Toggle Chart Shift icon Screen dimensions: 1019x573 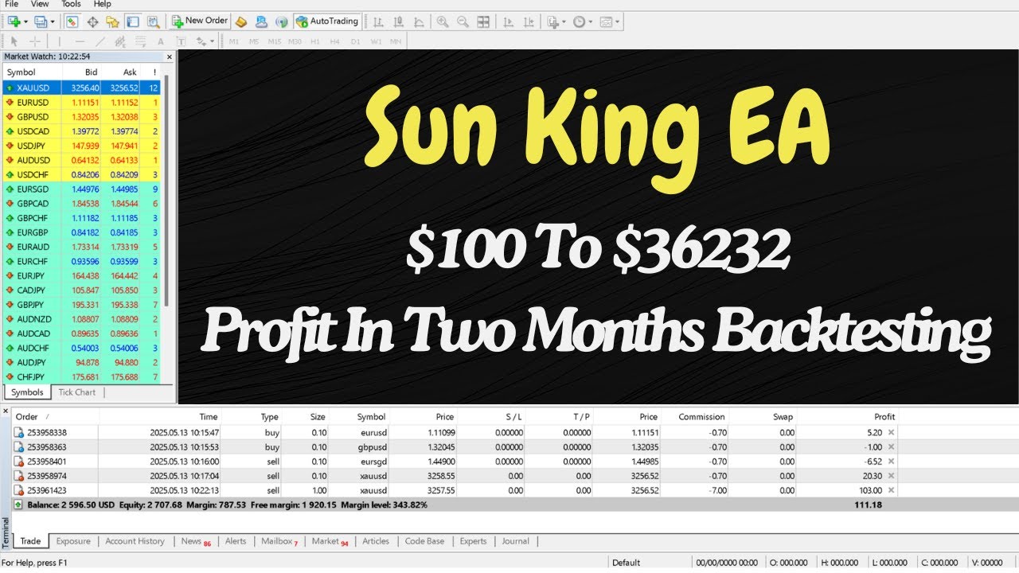529,21
